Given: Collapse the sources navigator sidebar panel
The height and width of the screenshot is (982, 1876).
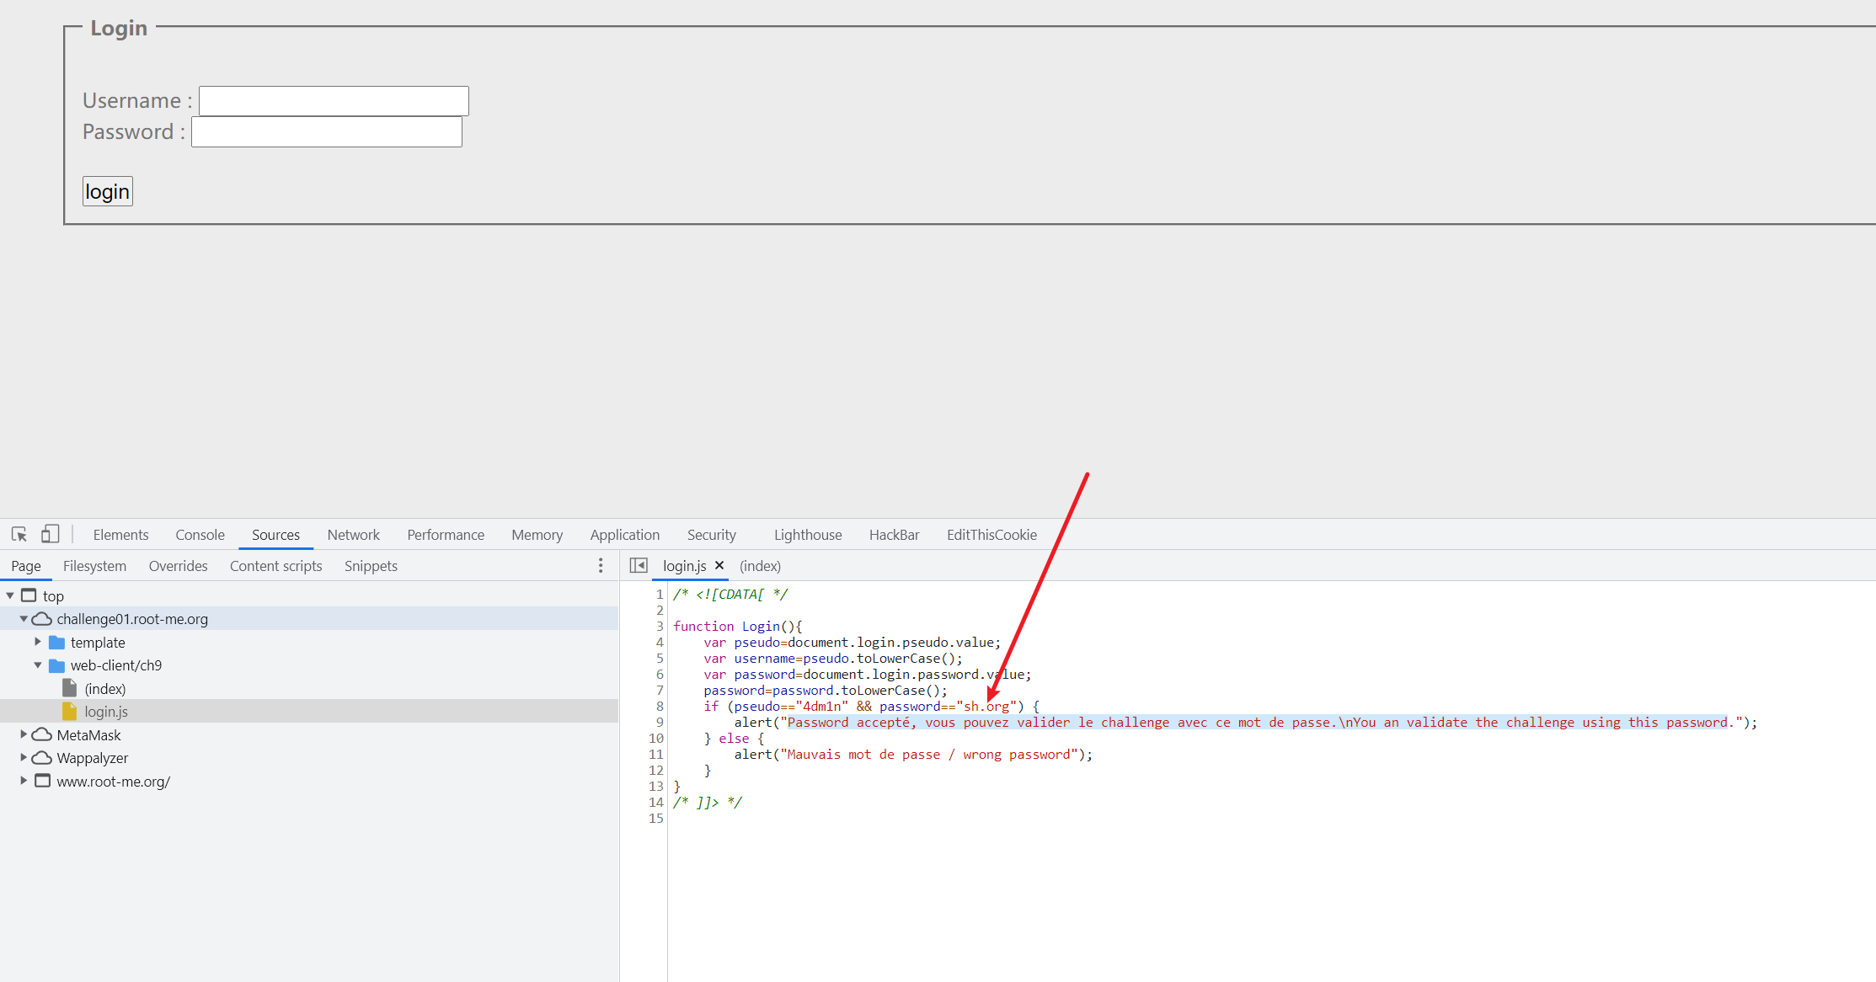Looking at the screenshot, I should pyautogui.click(x=639, y=565).
